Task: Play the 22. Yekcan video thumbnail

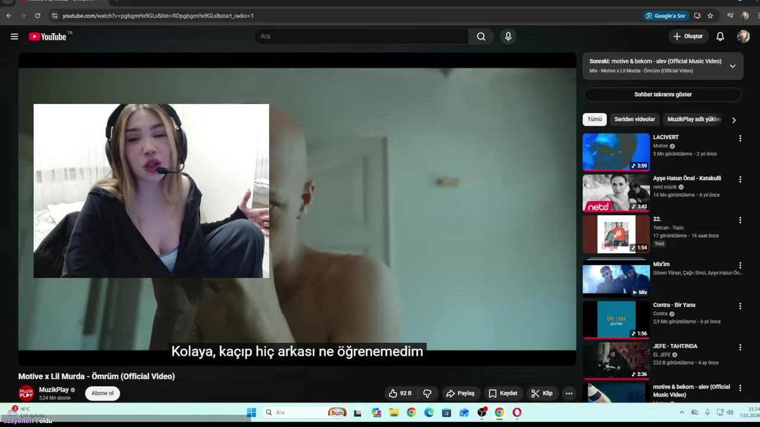Action: pos(616,234)
